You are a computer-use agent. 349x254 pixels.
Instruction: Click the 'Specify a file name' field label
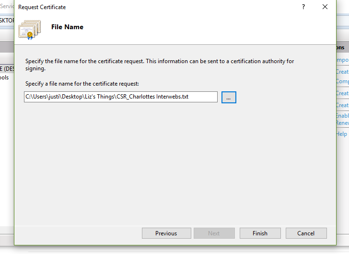point(82,84)
